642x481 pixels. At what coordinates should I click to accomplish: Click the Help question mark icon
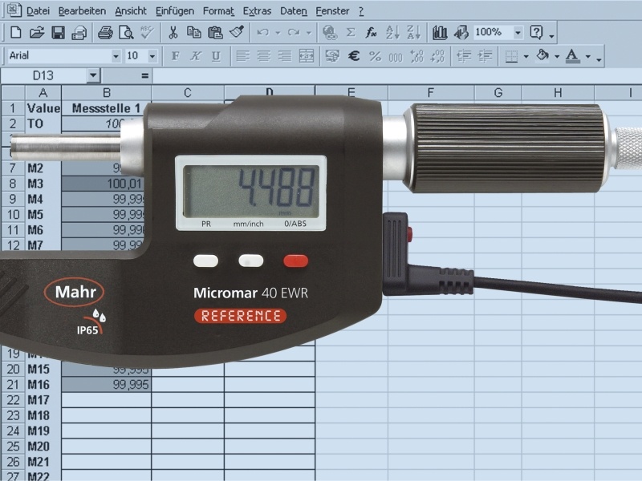536,32
